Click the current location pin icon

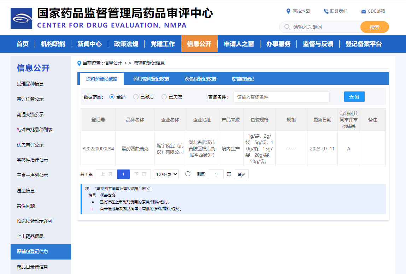79,63
